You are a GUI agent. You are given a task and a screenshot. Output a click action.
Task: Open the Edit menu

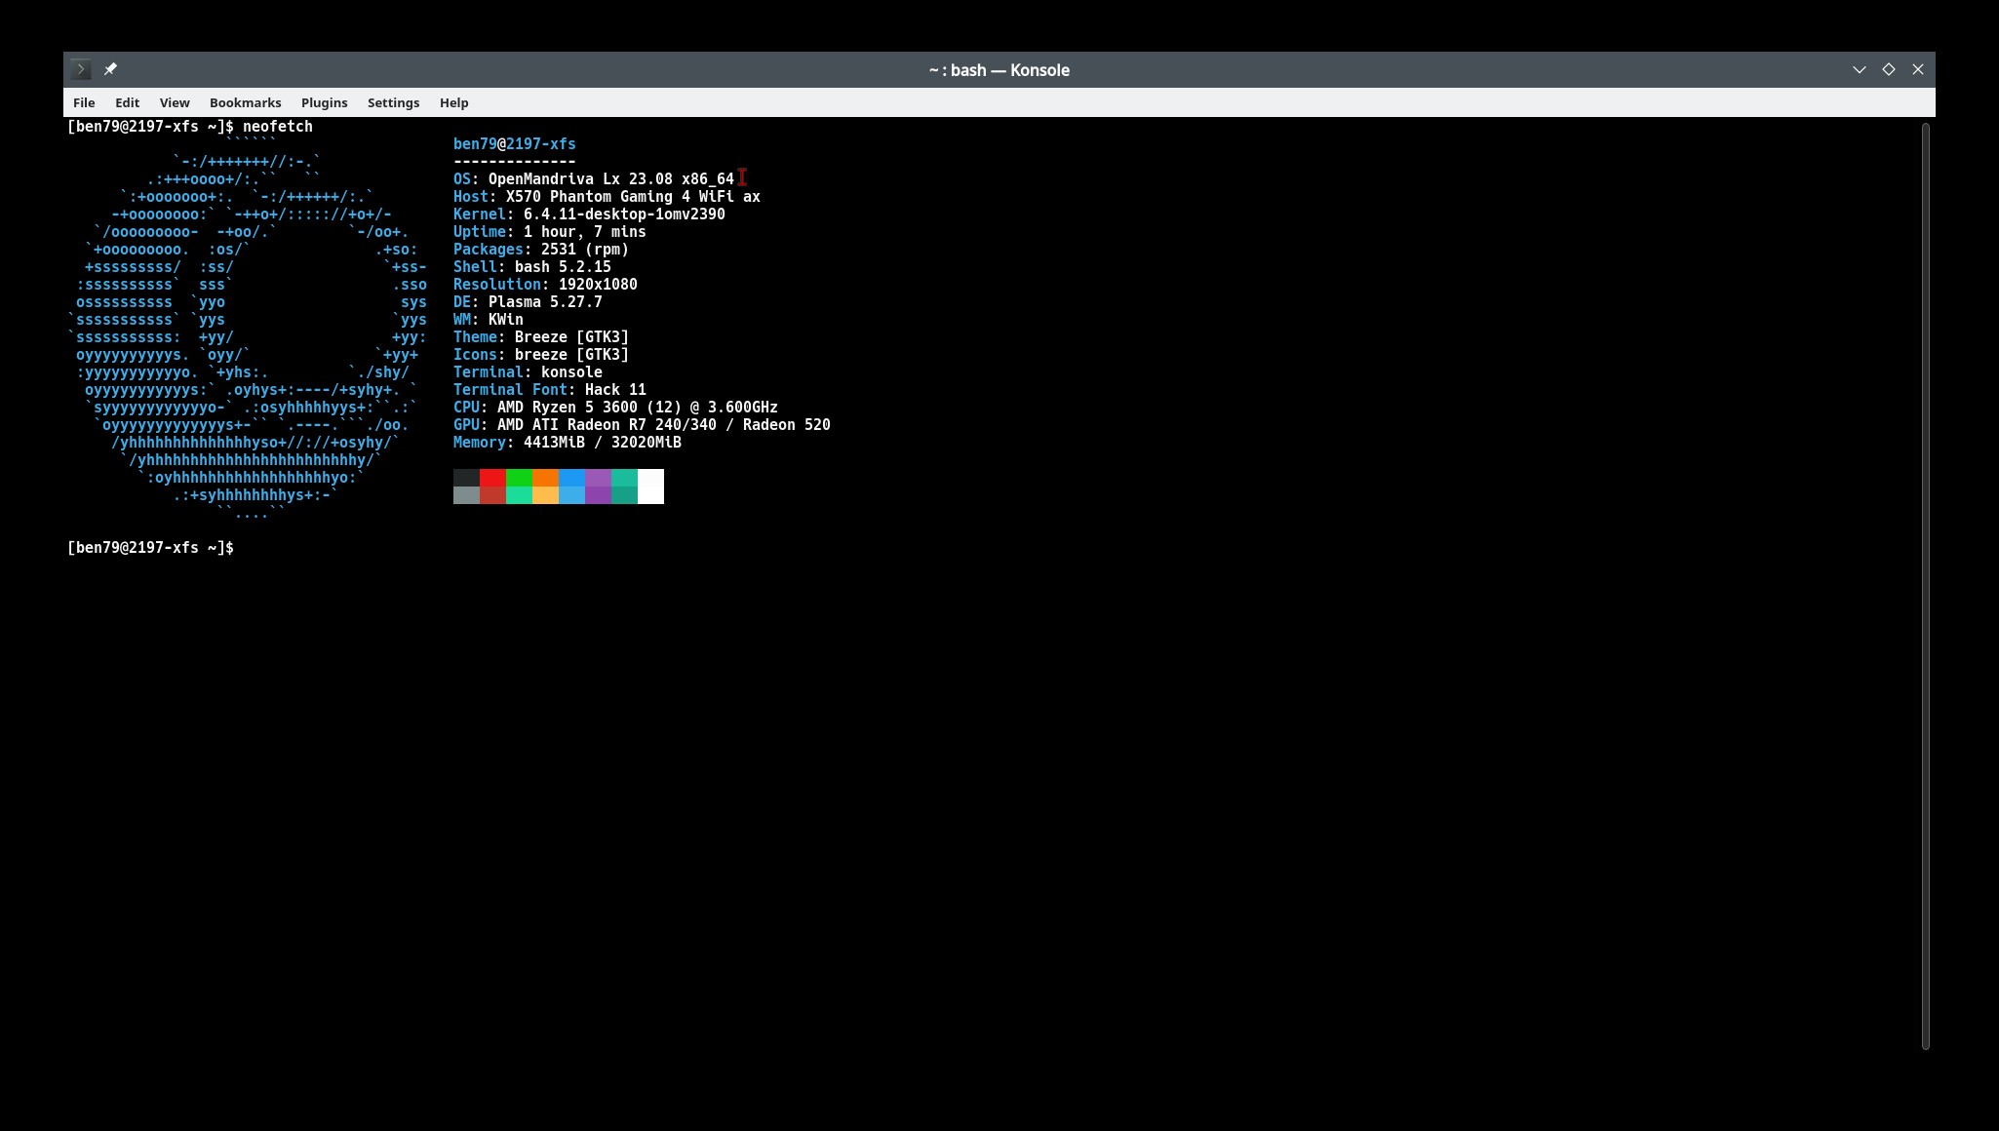point(127,102)
